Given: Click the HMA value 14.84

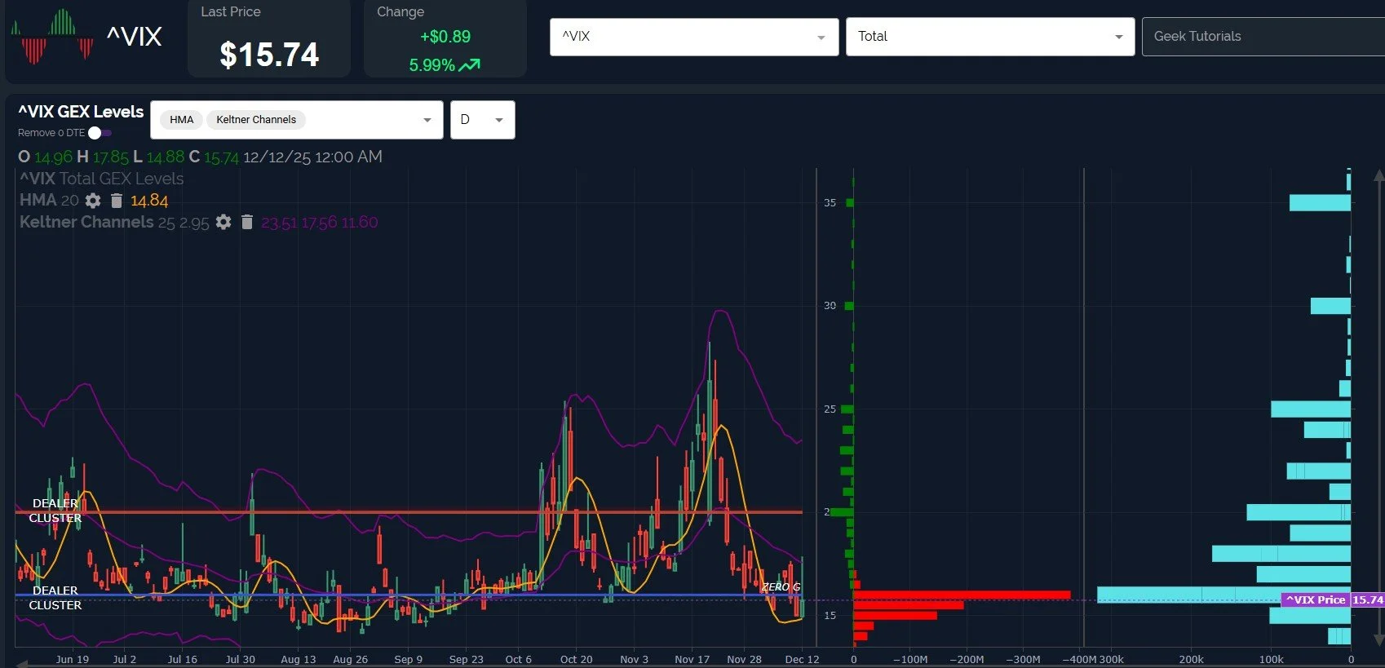Looking at the screenshot, I should [149, 201].
